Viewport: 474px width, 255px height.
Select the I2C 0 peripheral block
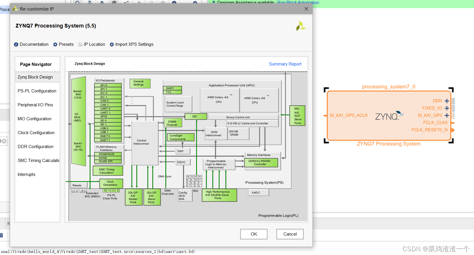point(108,93)
